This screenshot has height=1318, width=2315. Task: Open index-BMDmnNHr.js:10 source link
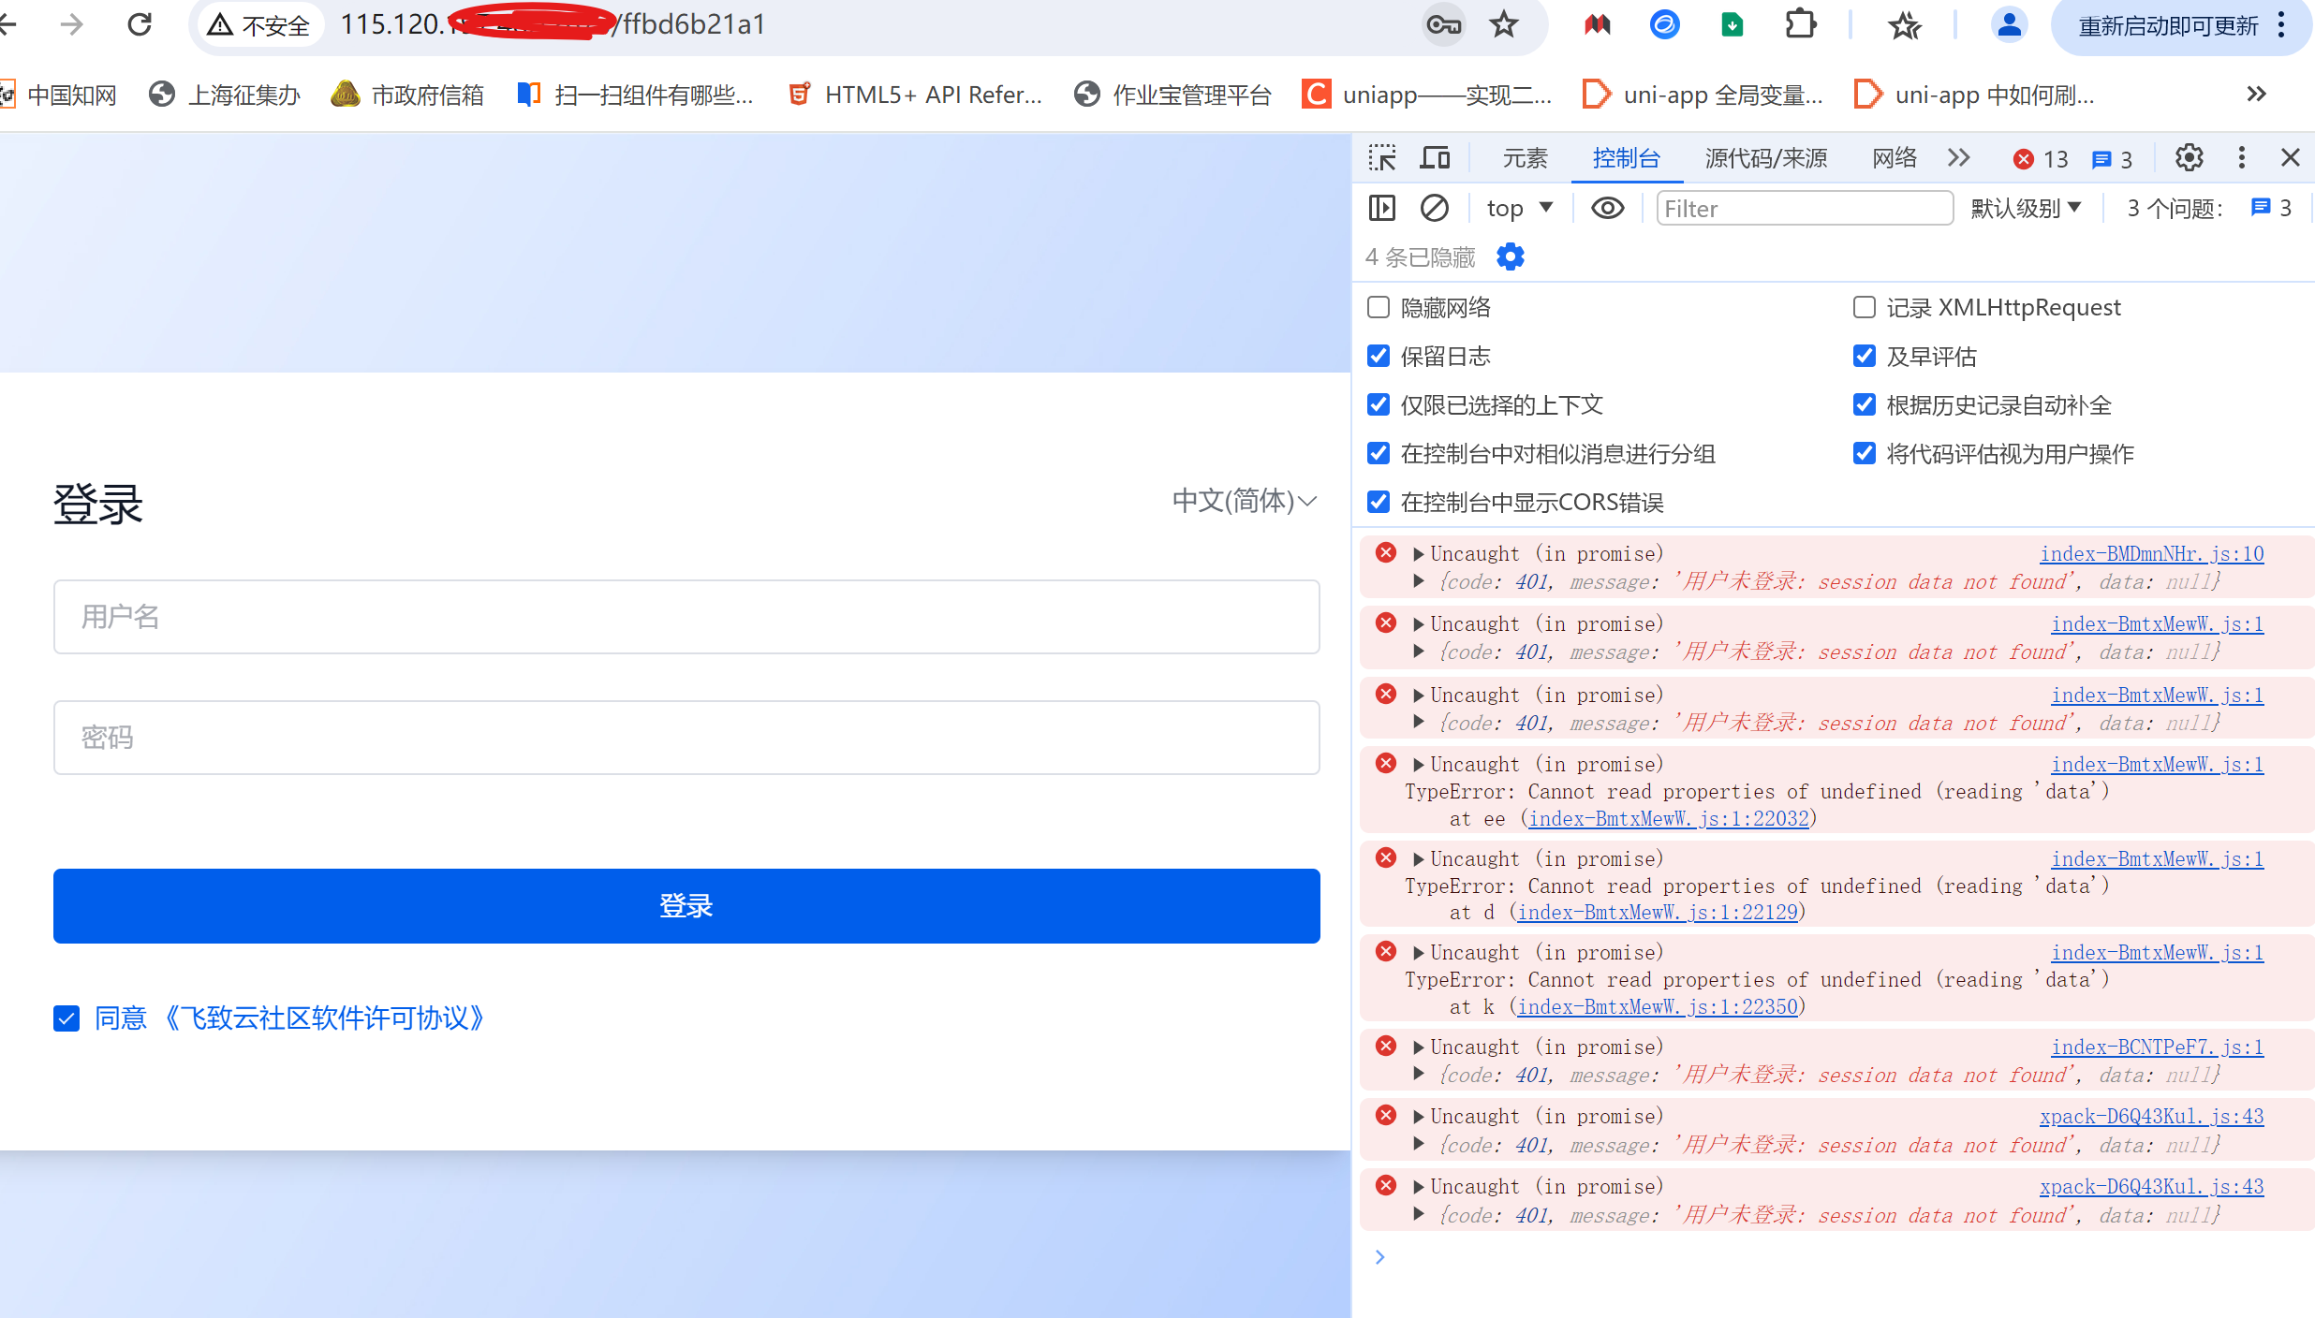[x=2152, y=553]
